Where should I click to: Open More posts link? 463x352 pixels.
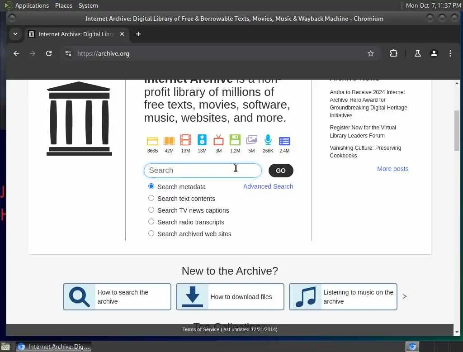click(392, 169)
